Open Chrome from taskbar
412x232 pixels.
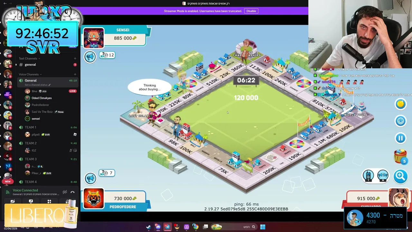pyautogui.click(x=196, y=227)
